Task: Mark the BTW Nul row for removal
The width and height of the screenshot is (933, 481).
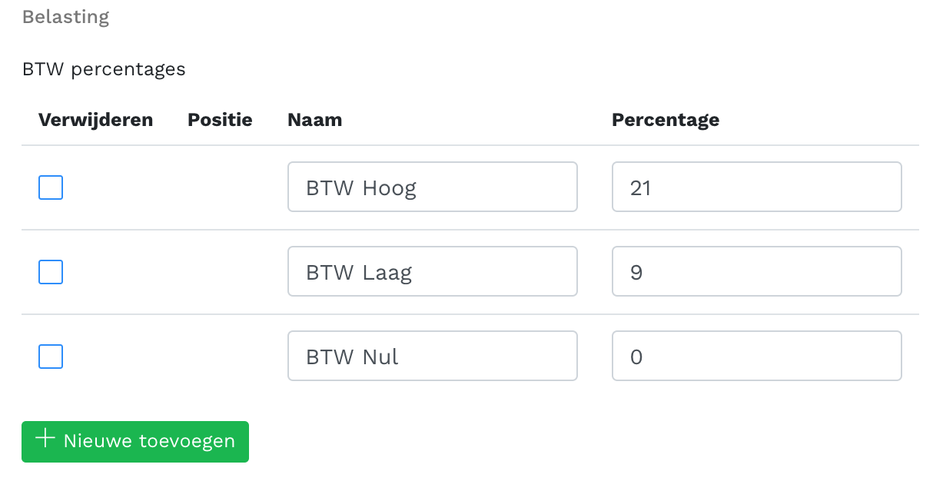Action: click(x=51, y=357)
